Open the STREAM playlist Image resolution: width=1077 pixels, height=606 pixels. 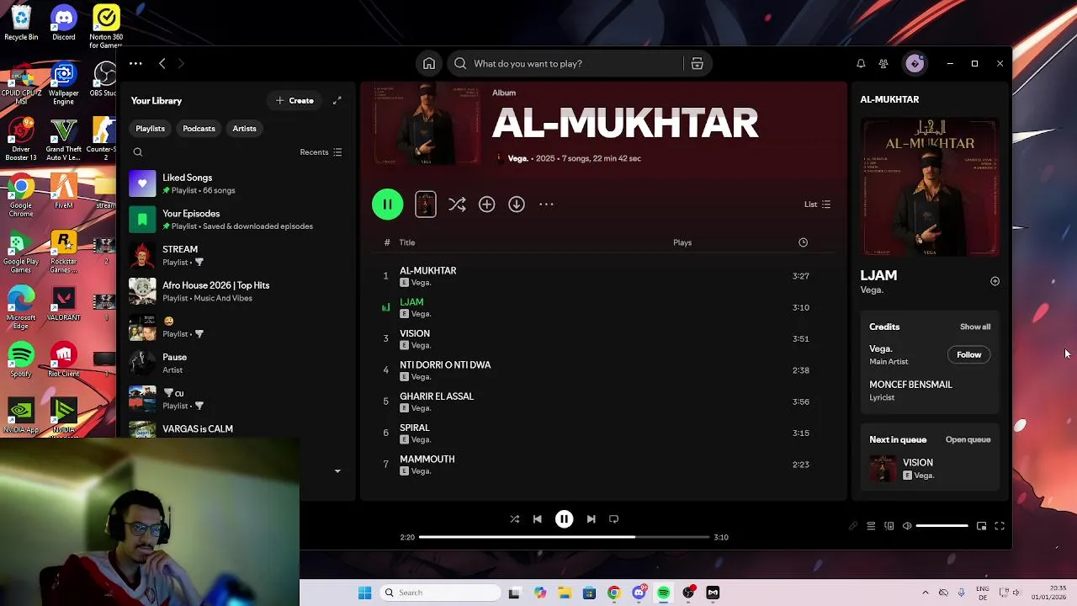pos(236,255)
